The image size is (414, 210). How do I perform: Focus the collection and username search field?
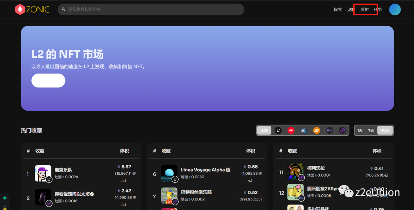click(151, 9)
